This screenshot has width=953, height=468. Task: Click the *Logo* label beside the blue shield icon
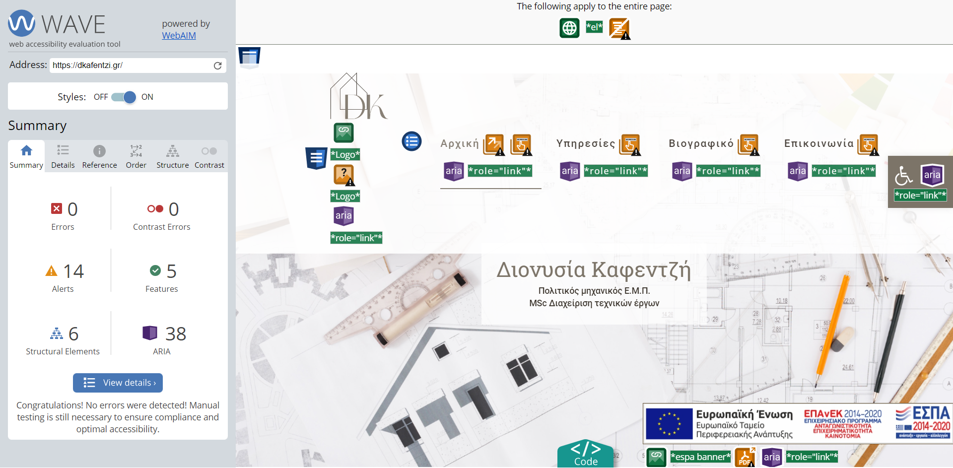pos(345,154)
